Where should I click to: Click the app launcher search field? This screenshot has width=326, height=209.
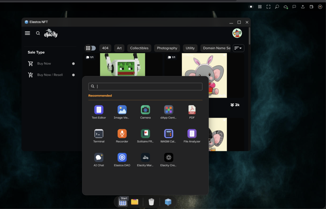click(x=148, y=86)
